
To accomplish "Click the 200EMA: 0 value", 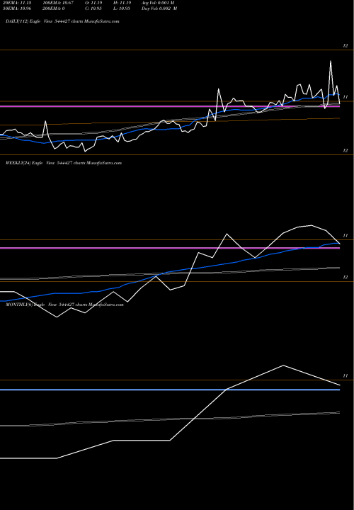I will (x=53, y=8).
